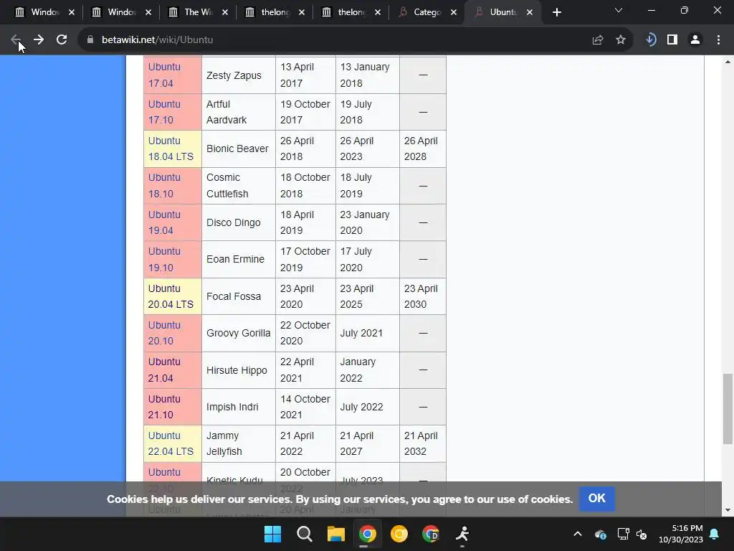Show hidden system tray icons

tap(578, 534)
